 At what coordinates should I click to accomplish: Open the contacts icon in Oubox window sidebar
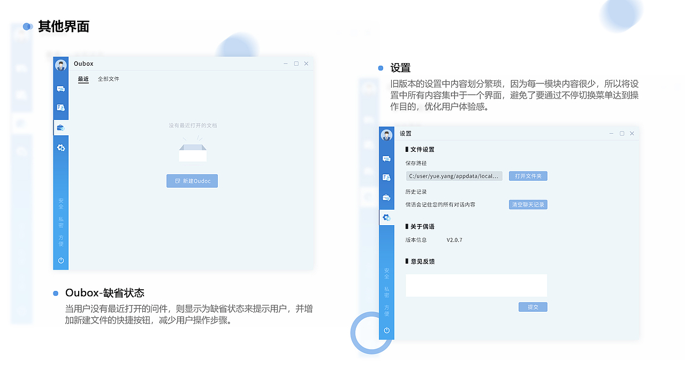(x=61, y=107)
